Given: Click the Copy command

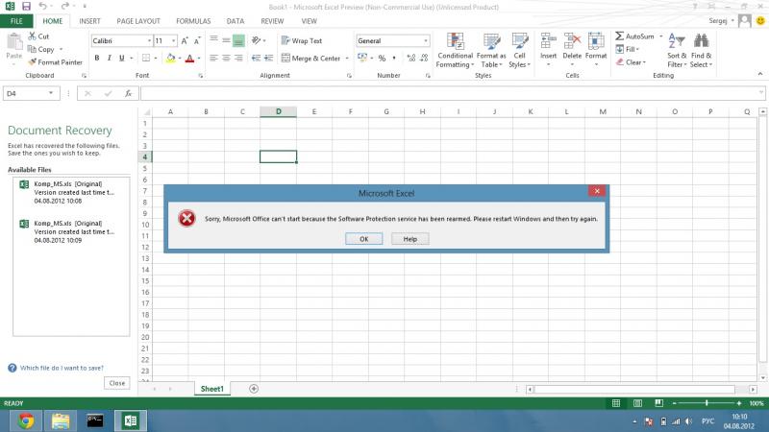Looking at the screenshot, I should pyautogui.click(x=41, y=49).
